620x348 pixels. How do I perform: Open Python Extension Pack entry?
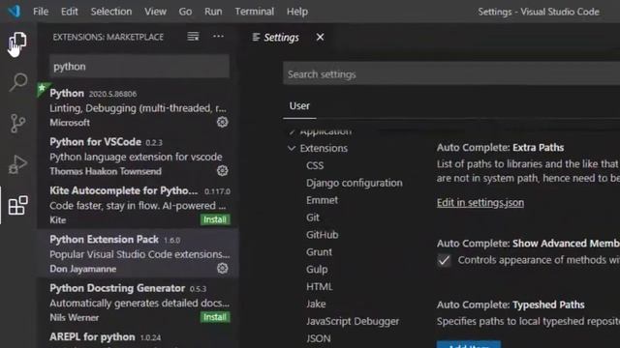click(139, 253)
